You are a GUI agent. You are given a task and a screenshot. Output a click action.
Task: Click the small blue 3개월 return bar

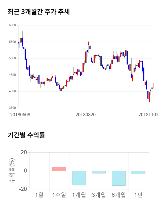(99, 172)
